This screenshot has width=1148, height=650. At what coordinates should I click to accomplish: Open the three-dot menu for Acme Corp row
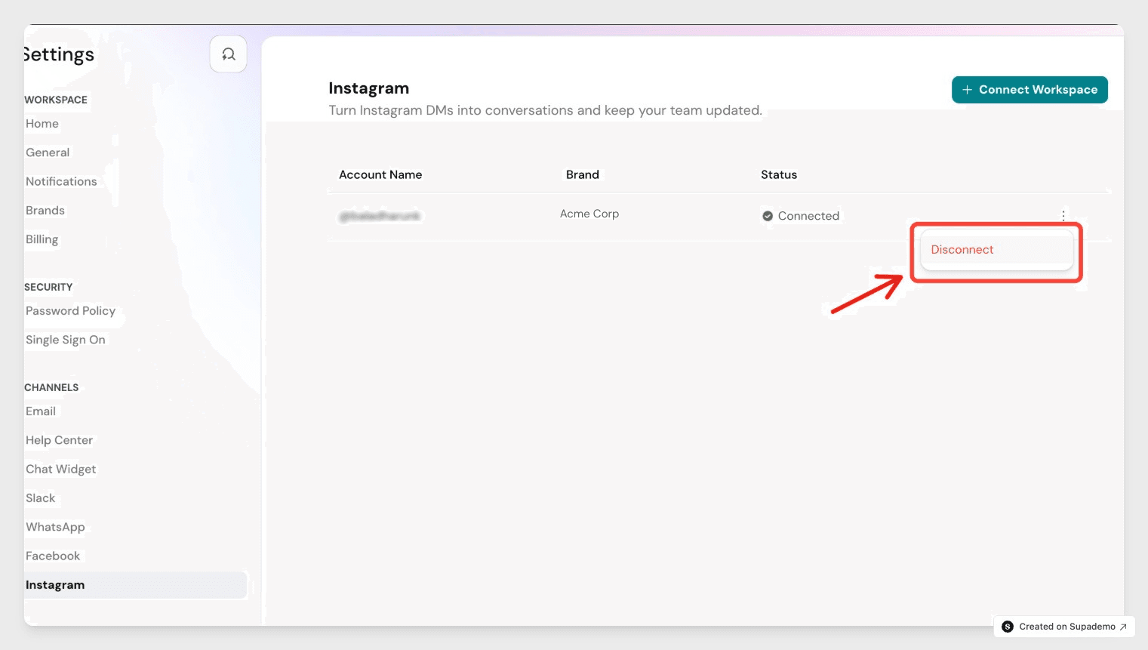point(1063,215)
